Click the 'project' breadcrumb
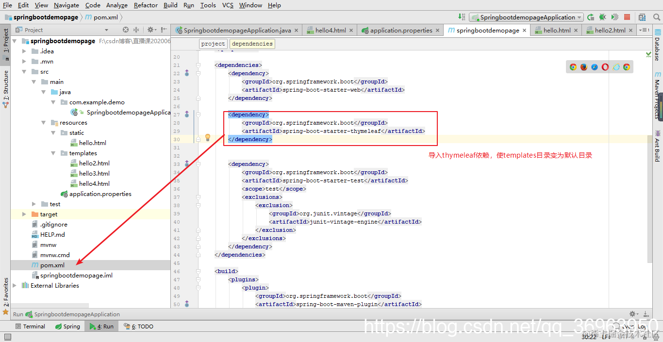 pos(214,44)
